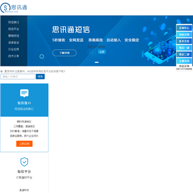
Task: Click the 订单通知平台 subtitle text
Action: point(24,177)
